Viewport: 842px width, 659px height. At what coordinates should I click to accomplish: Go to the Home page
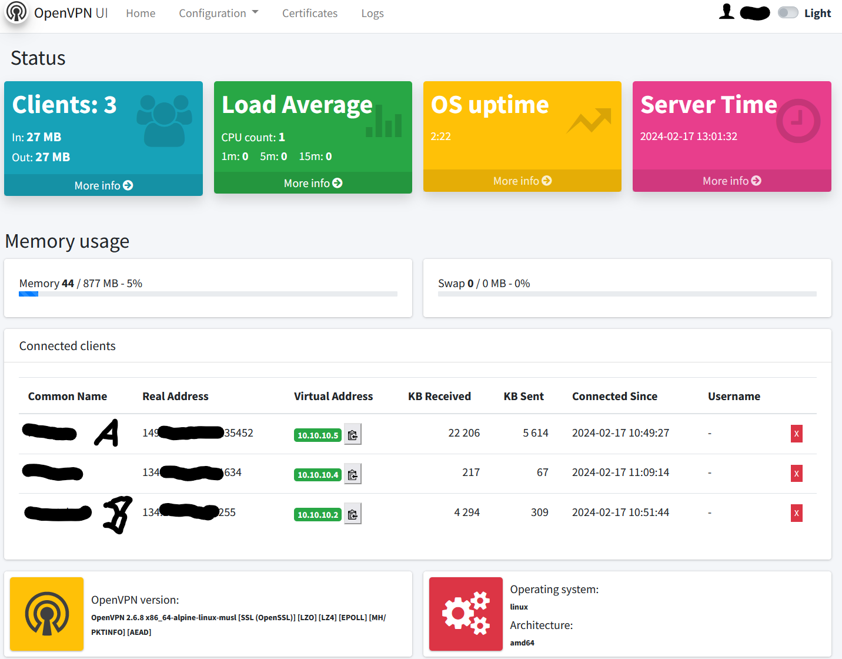pyautogui.click(x=141, y=13)
